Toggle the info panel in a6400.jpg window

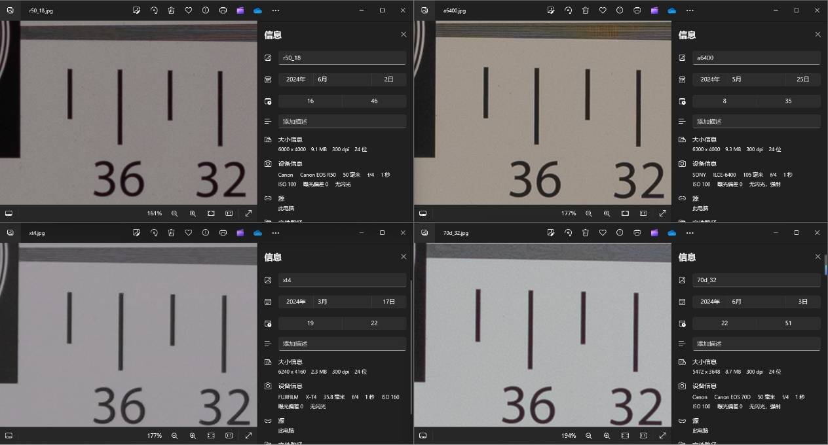pyautogui.click(x=620, y=10)
